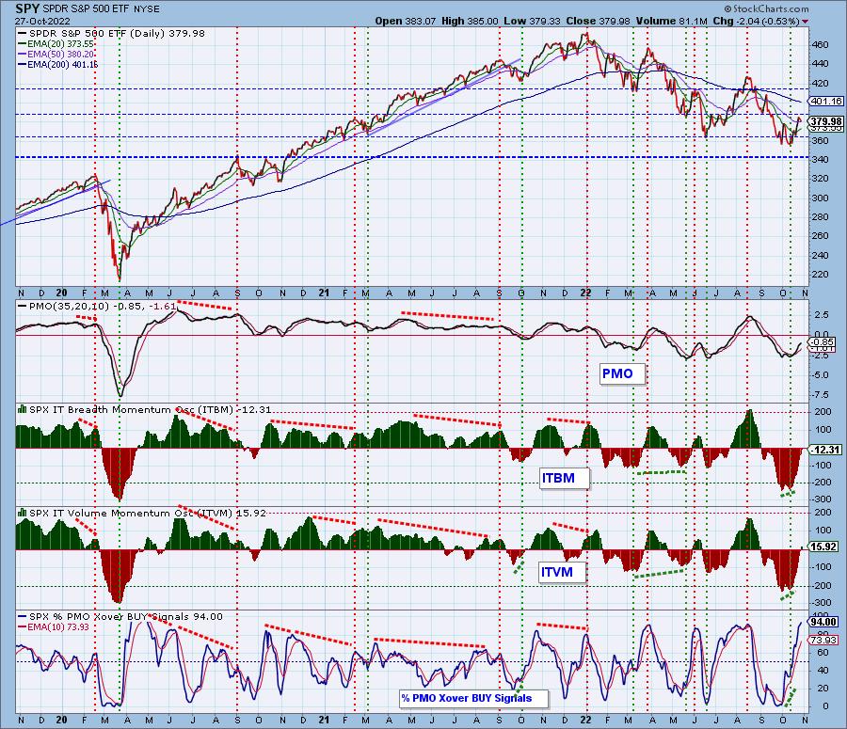This screenshot has width=847, height=729.
Task: Select the EMA(20) 373.55 legend entry
Action: click(56, 44)
